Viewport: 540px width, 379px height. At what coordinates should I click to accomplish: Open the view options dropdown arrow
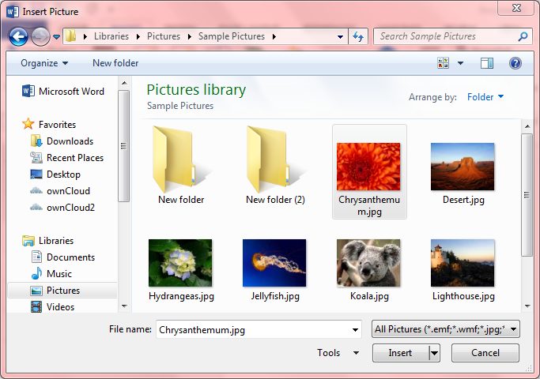pyautogui.click(x=460, y=63)
